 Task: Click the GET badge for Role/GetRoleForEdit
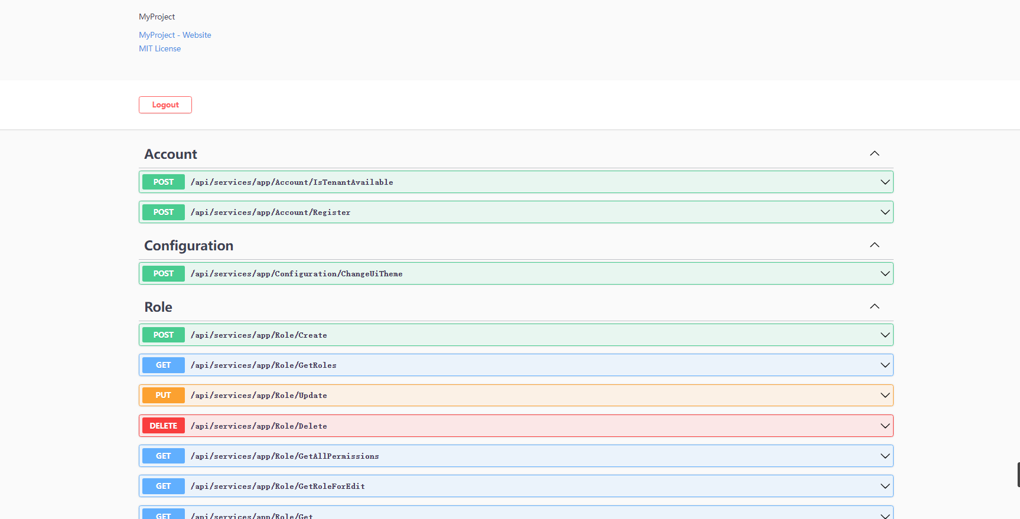(x=164, y=486)
